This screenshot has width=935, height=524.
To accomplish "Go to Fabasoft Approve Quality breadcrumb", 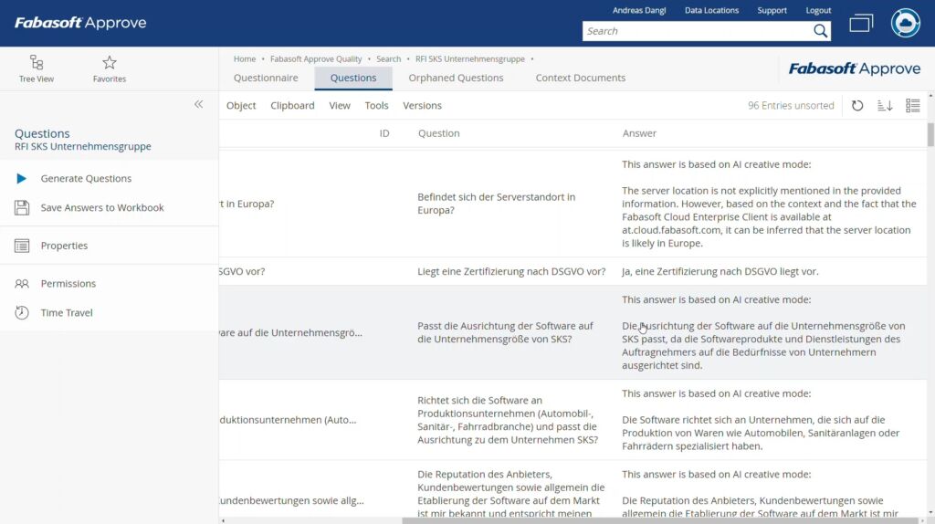I will tap(316, 59).
